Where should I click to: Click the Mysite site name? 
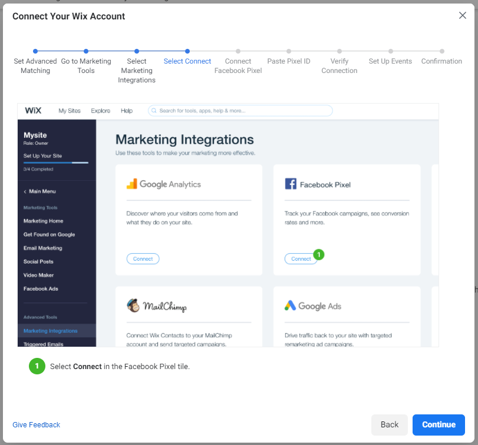click(35, 135)
